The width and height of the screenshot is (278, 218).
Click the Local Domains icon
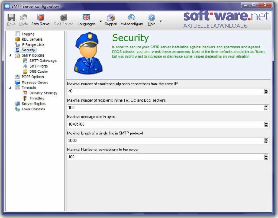[x=17, y=109]
